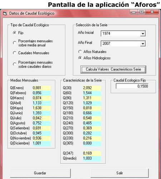Click the Guardar button
Screen dimensions: 161x179
tap(40, 173)
